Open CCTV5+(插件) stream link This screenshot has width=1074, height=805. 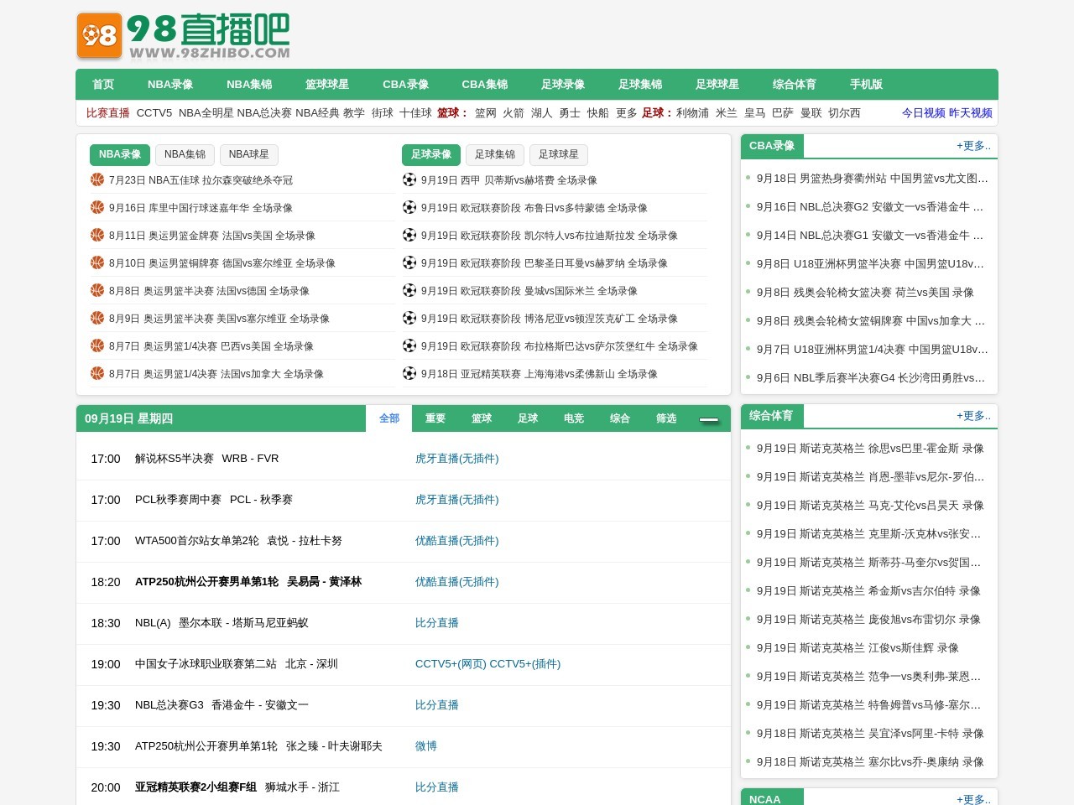tap(525, 664)
